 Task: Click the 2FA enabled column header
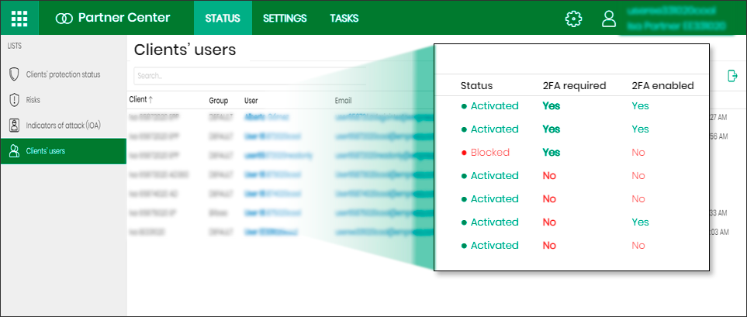(x=662, y=86)
